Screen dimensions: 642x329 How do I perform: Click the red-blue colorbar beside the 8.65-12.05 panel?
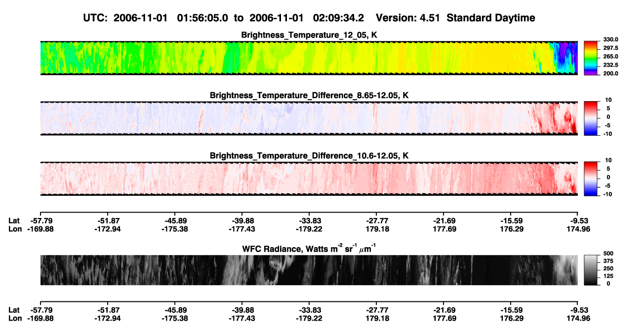[591, 117]
